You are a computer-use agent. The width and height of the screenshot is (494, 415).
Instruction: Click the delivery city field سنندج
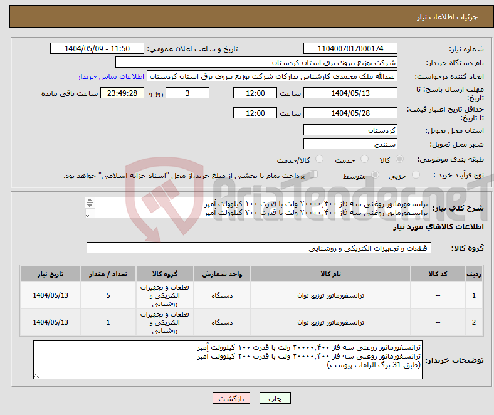coord(350,144)
